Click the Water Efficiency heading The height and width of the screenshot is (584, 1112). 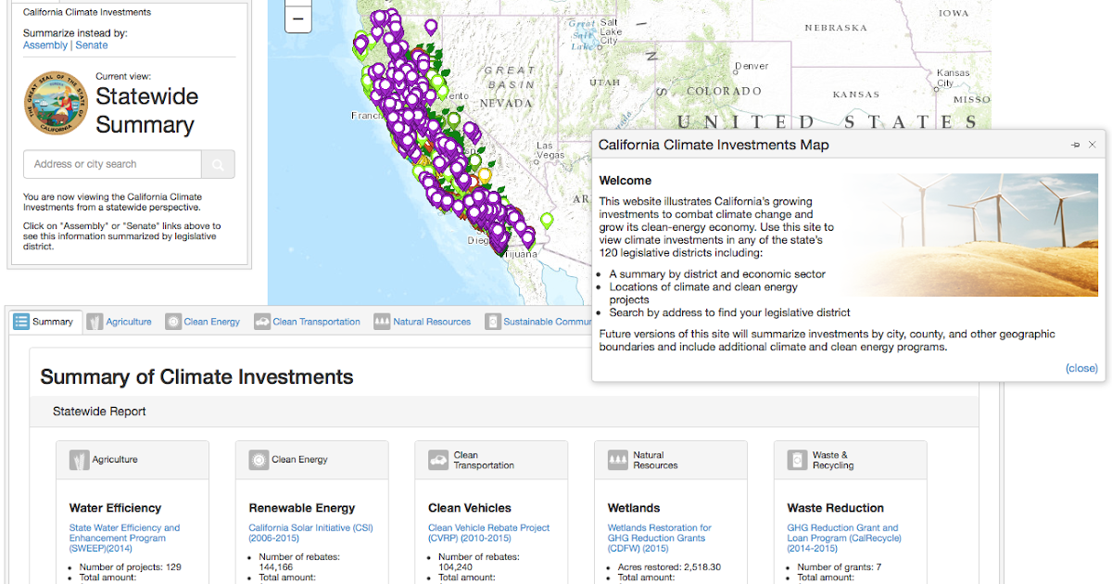tap(115, 508)
